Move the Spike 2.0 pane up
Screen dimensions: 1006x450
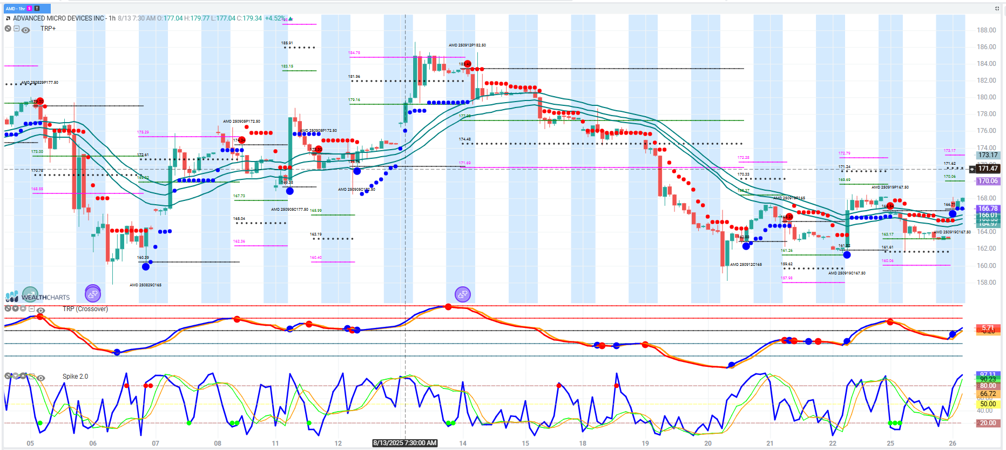click(x=23, y=376)
